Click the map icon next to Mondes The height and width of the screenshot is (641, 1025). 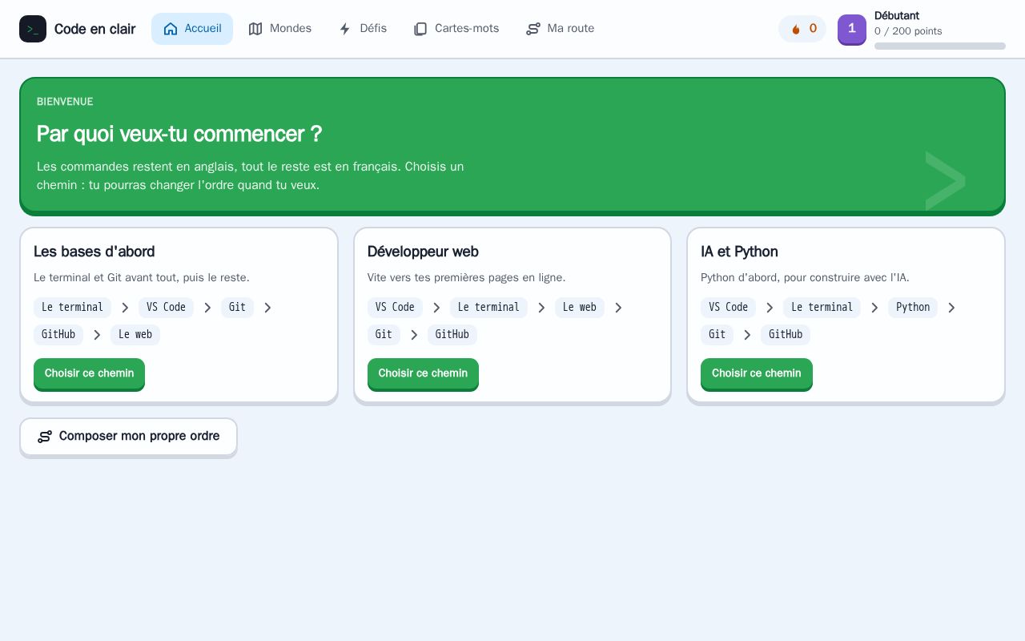(x=255, y=29)
